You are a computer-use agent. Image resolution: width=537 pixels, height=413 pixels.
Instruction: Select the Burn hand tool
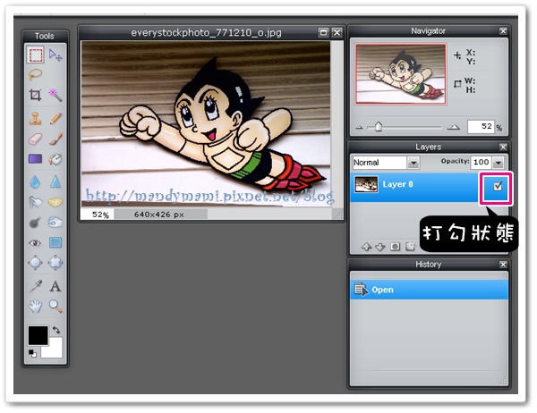(x=55, y=223)
